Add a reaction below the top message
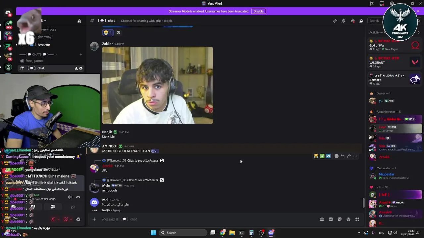This screenshot has width=424, height=238. pyautogui.click(x=118, y=32)
